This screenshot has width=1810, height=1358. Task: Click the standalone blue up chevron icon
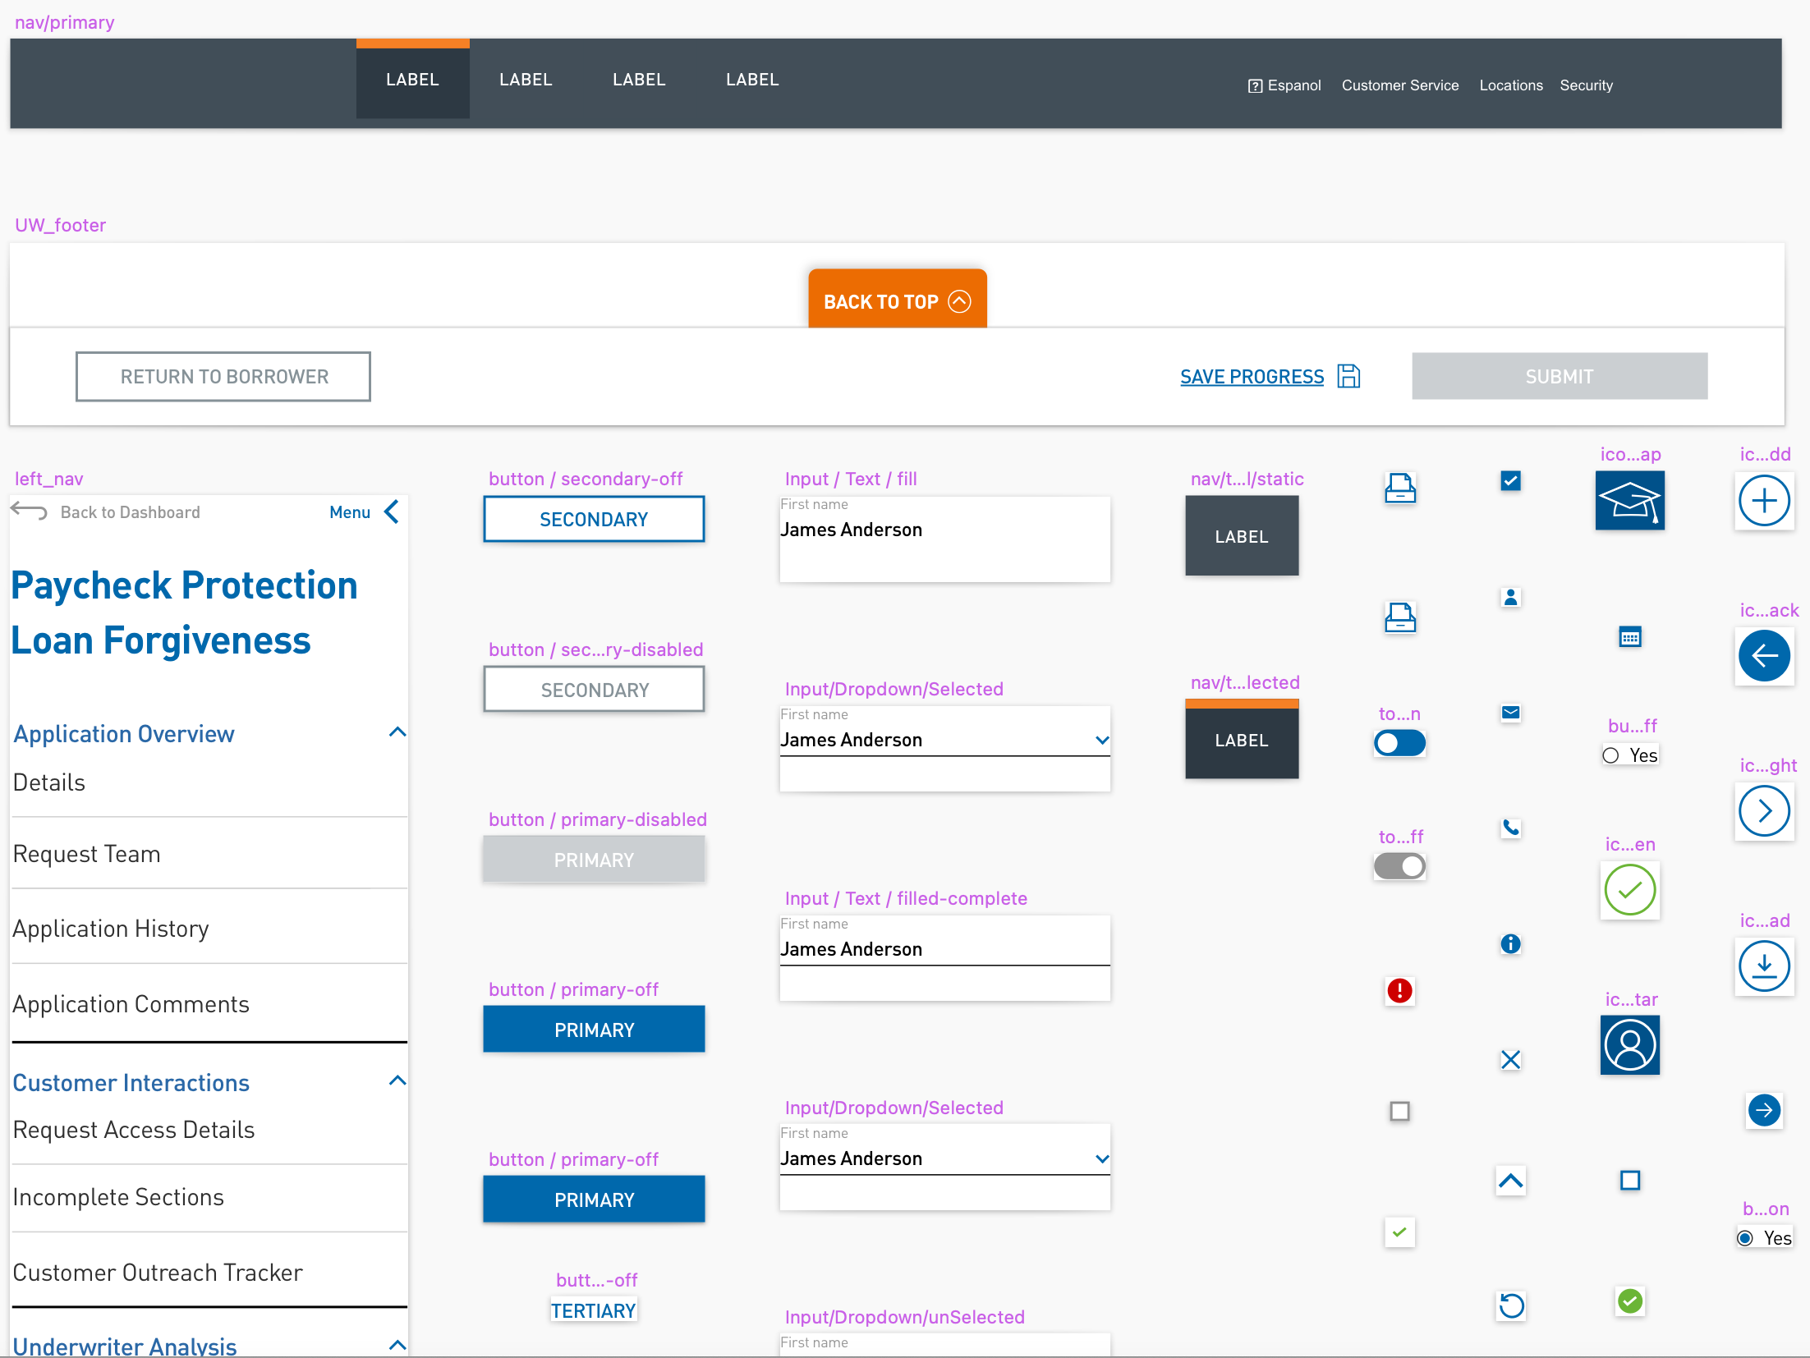point(1510,1181)
